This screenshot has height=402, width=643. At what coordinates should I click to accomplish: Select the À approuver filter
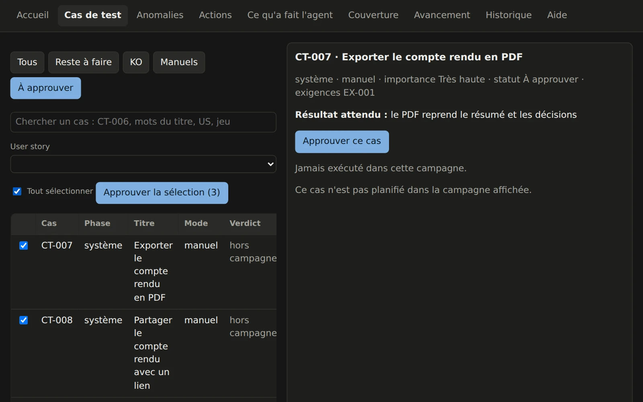point(45,88)
